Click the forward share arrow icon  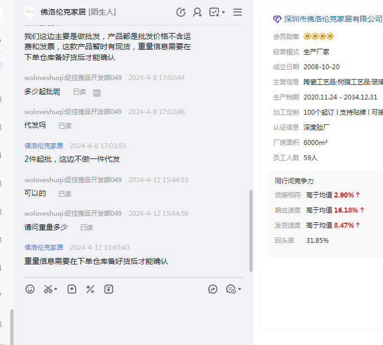pos(213,289)
